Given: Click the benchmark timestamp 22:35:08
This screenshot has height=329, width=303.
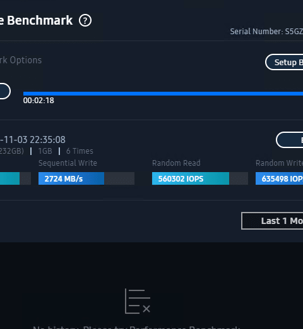Looking at the screenshot, I should click(x=47, y=140).
